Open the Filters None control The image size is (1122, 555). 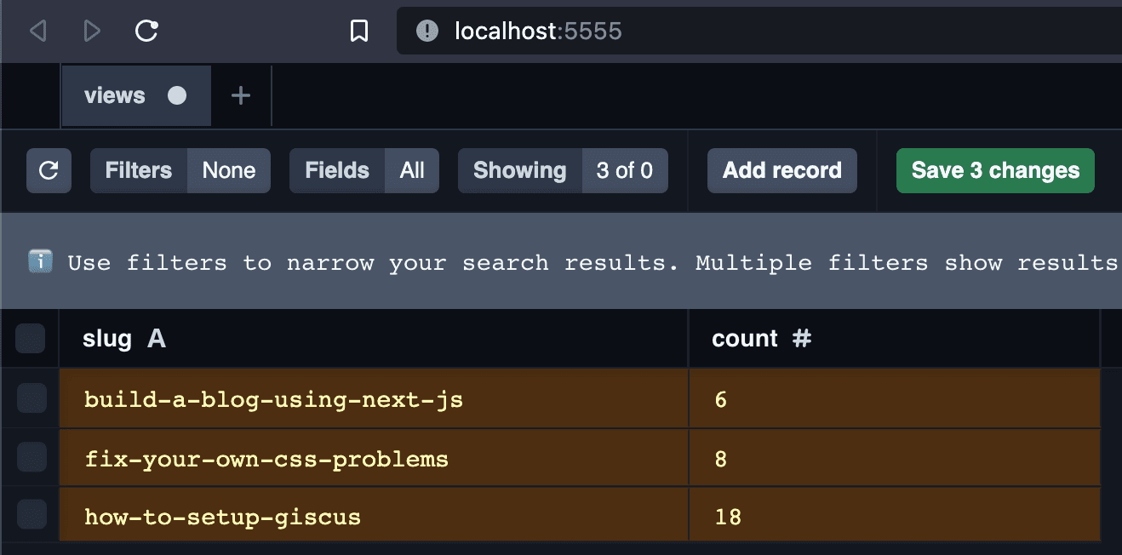180,171
